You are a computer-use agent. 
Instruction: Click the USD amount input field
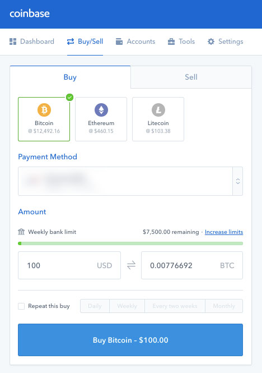coord(69,265)
